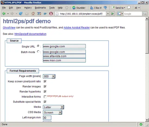Click the red circular toolbar icon
This screenshot has width=149, height=127.
tap(51, 14)
